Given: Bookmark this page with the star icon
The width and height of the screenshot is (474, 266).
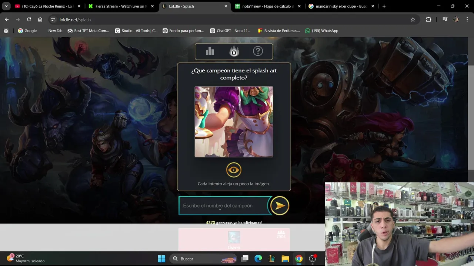Looking at the screenshot, I should (x=413, y=20).
